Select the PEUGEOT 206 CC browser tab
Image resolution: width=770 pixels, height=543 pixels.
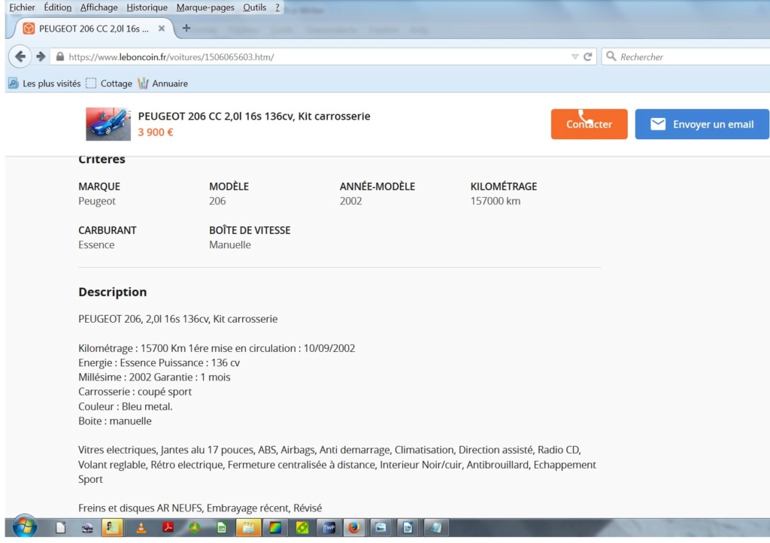click(x=93, y=29)
